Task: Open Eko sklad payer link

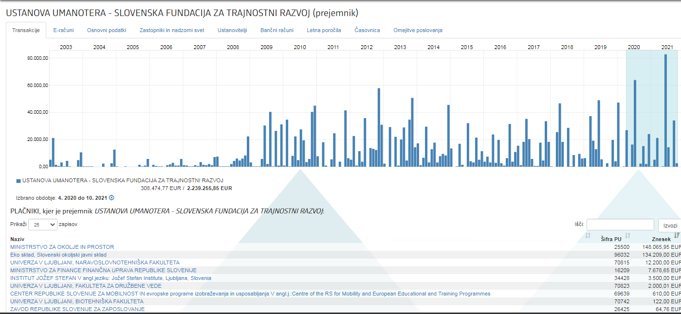Action: [x=58, y=255]
